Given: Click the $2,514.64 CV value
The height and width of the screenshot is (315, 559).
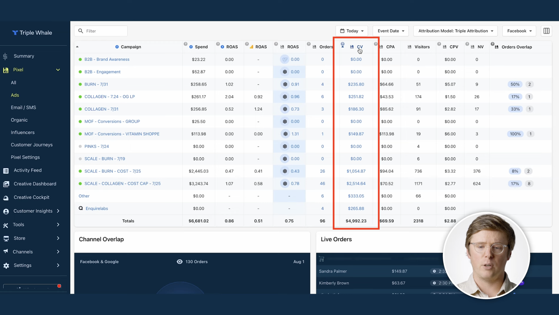Looking at the screenshot, I should (356, 184).
